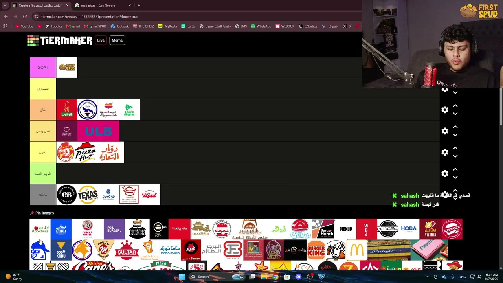Open settings gear for the نص ونص tier row
The width and height of the screenshot is (503, 283).
coord(445,131)
